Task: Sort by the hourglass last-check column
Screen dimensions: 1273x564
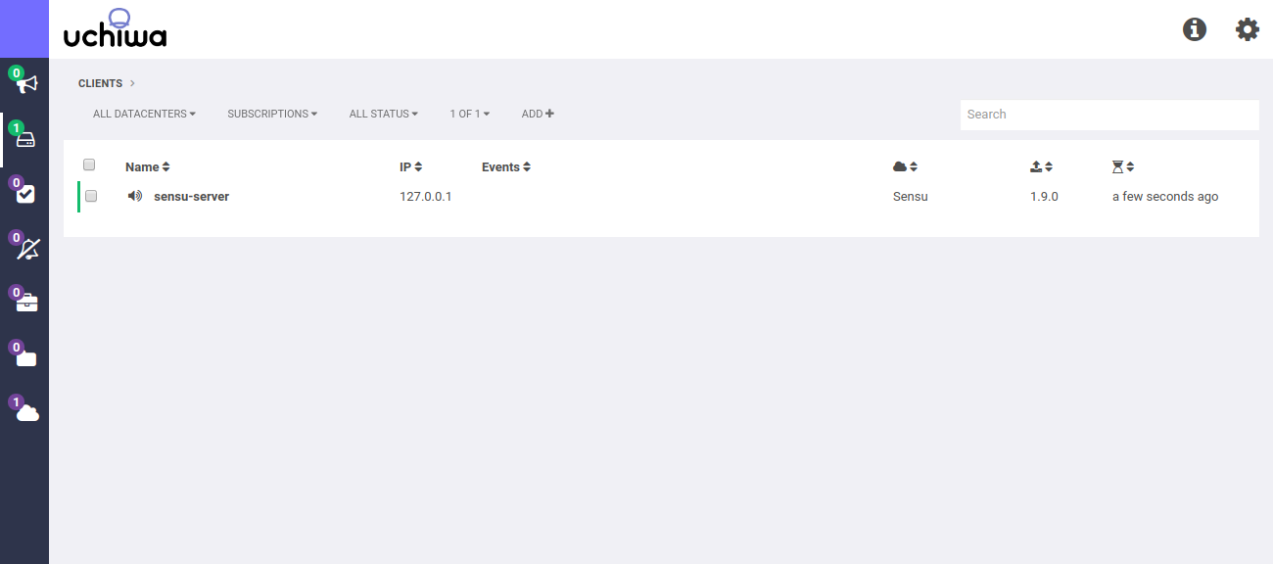Action: (x=1123, y=167)
